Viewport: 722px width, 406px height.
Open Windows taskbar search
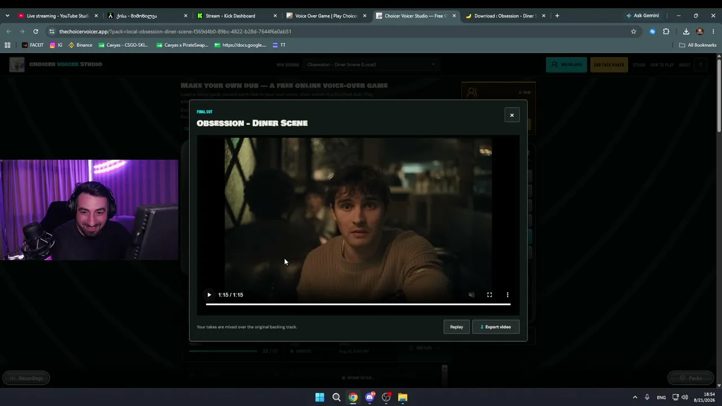(x=336, y=398)
